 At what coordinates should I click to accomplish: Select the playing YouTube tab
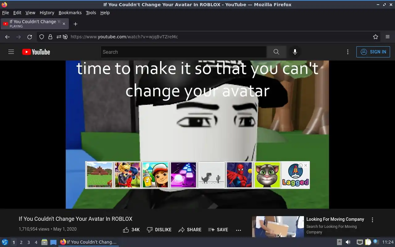(x=35, y=24)
